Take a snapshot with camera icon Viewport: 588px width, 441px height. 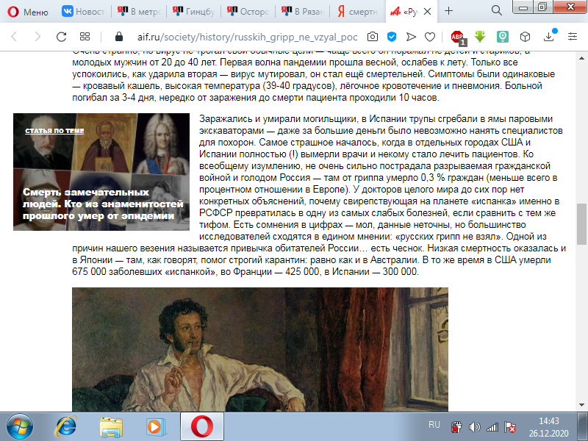[373, 36]
